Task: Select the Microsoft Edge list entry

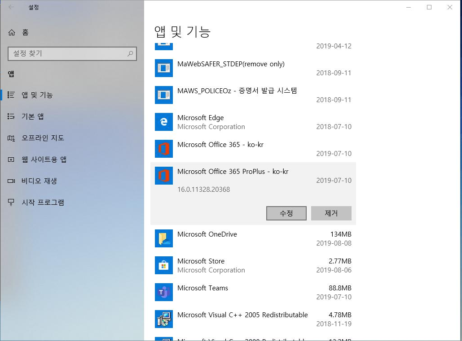Action: 253,122
